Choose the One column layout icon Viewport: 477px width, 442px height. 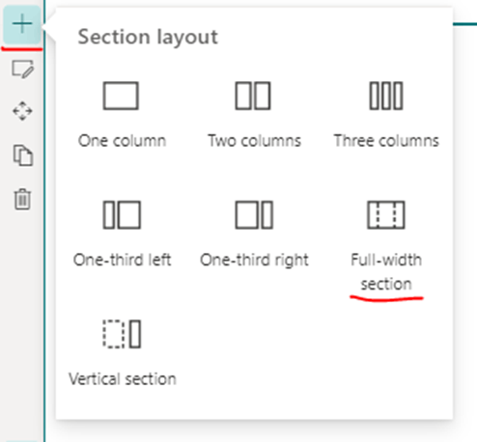coord(121,96)
